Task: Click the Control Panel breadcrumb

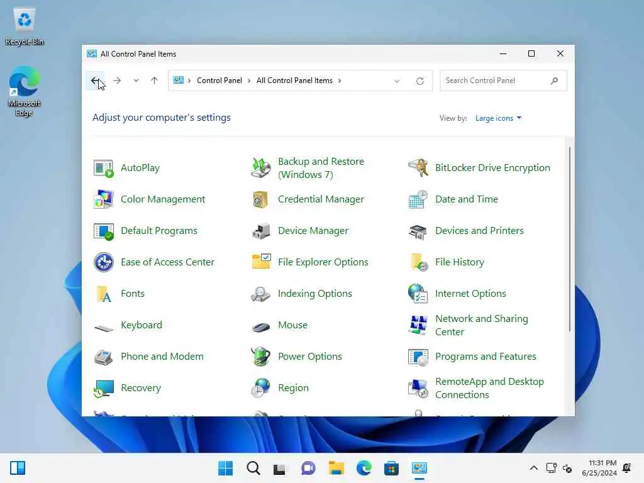Action: (219, 80)
